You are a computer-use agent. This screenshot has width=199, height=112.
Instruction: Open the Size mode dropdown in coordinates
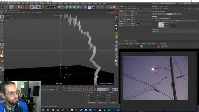coord(102,103)
